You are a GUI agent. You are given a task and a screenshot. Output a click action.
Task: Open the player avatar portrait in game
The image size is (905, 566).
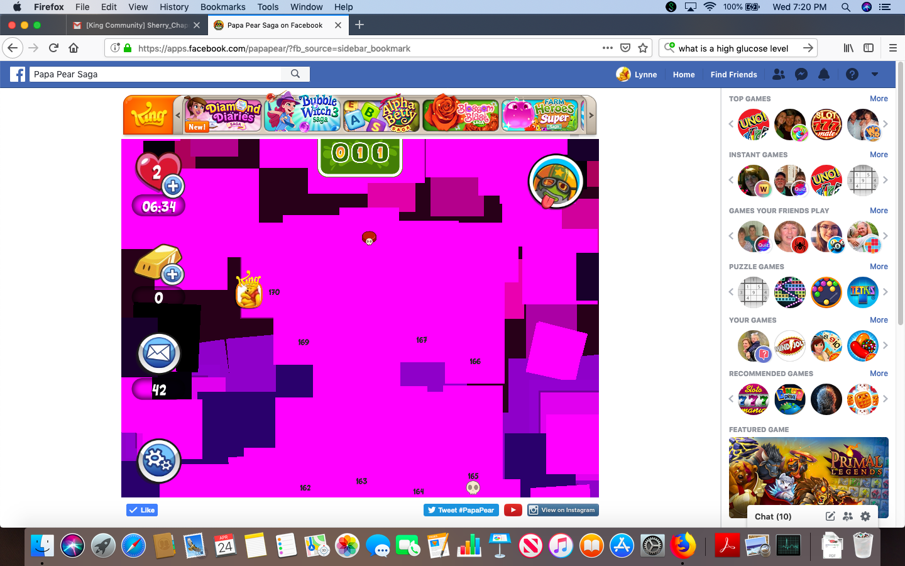pyautogui.click(x=556, y=182)
